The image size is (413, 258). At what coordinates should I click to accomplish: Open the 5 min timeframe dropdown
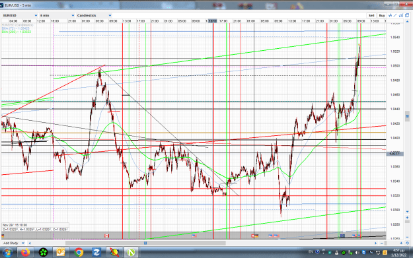[x=57, y=16]
